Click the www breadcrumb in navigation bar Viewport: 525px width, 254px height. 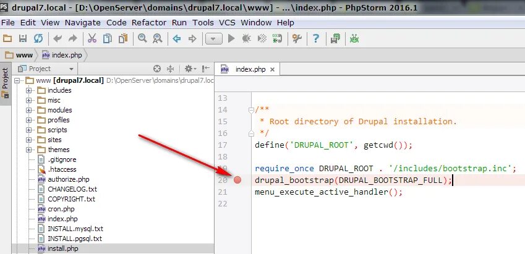click(x=19, y=55)
